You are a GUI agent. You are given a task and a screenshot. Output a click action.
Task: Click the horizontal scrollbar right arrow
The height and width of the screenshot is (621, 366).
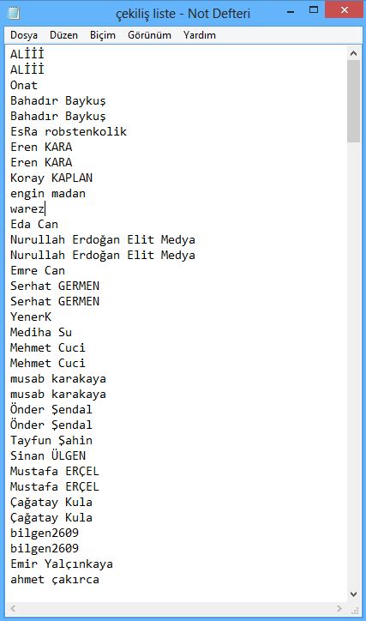[339, 608]
